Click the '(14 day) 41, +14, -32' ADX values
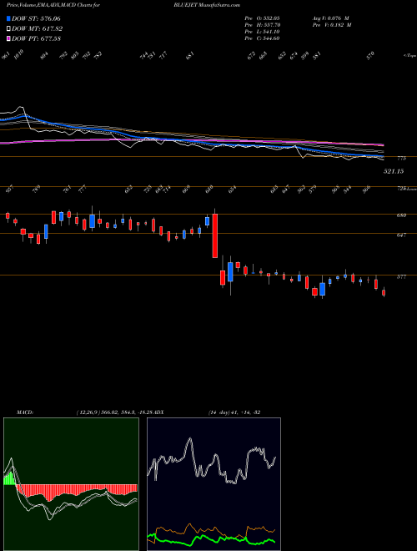 click(x=234, y=412)
